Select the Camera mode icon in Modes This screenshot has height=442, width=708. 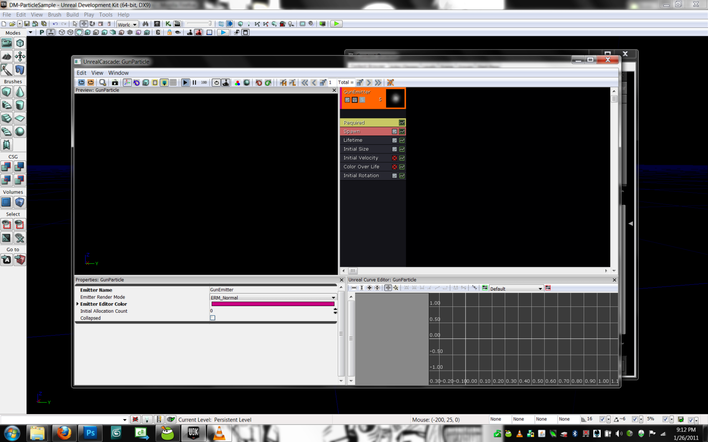(7, 43)
